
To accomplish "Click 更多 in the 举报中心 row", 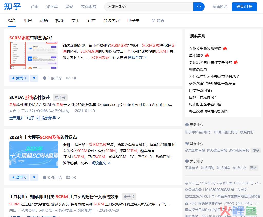I will click(x=256, y=150).
